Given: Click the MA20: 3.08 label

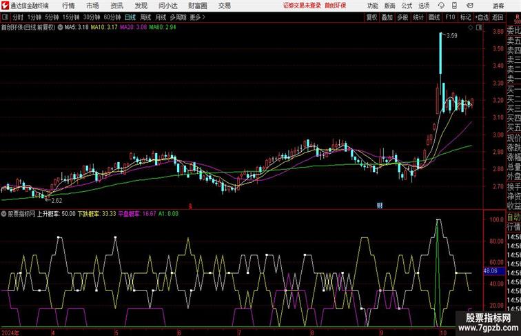Looking at the screenshot, I should point(133,28).
